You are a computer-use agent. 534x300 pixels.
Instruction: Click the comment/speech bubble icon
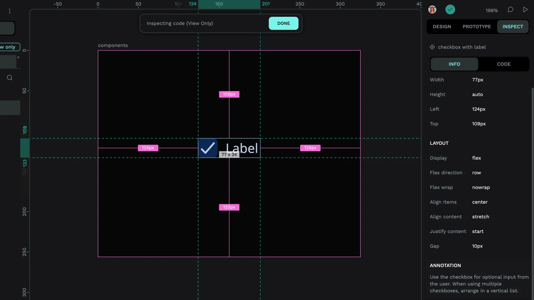click(510, 10)
